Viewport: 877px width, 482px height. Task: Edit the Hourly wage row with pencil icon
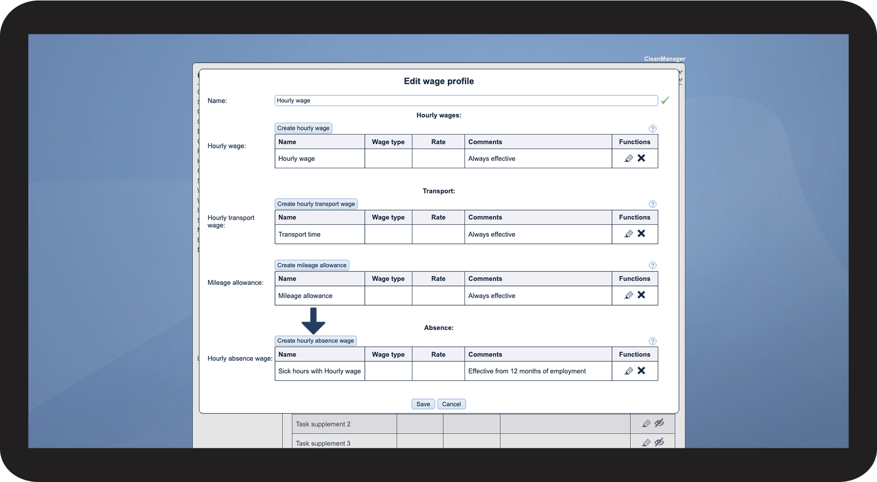628,158
